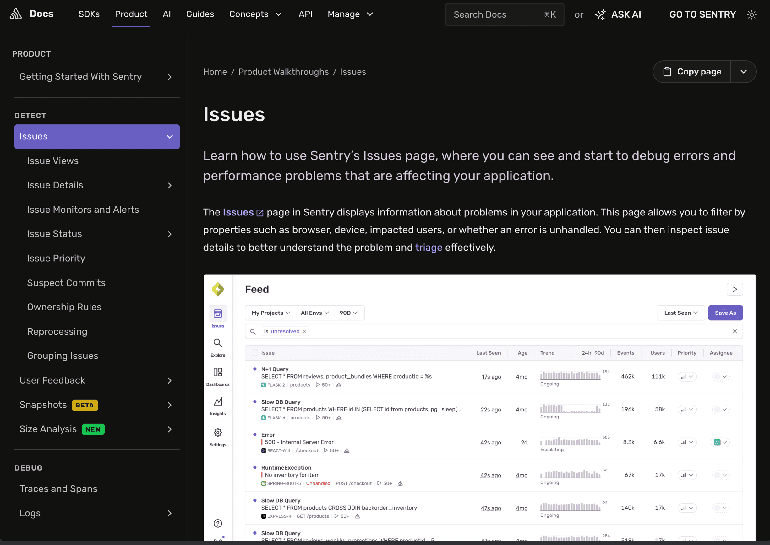Open the 90D time range dropdown
This screenshot has width=770, height=545.
pyautogui.click(x=348, y=313)
